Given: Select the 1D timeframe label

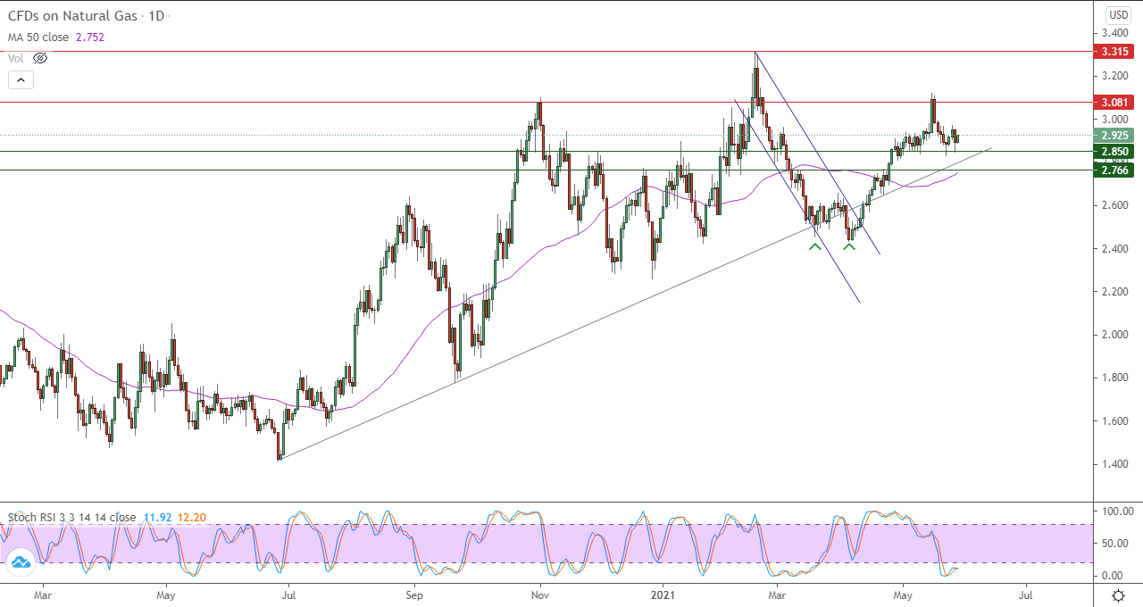Looking at the screenshot, I should click(157, 17).
